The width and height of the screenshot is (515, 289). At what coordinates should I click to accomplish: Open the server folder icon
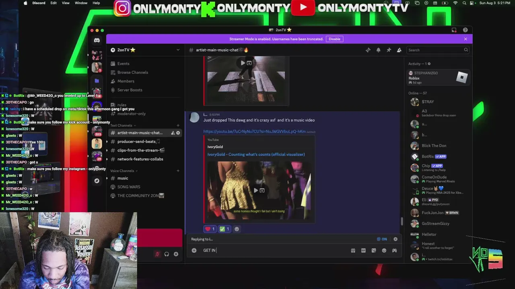(x=97, y=81)
